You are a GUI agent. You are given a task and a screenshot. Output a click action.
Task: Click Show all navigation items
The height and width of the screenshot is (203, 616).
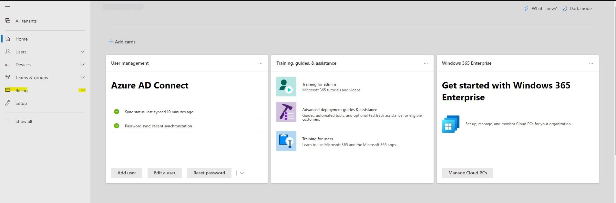coord(24,121)
